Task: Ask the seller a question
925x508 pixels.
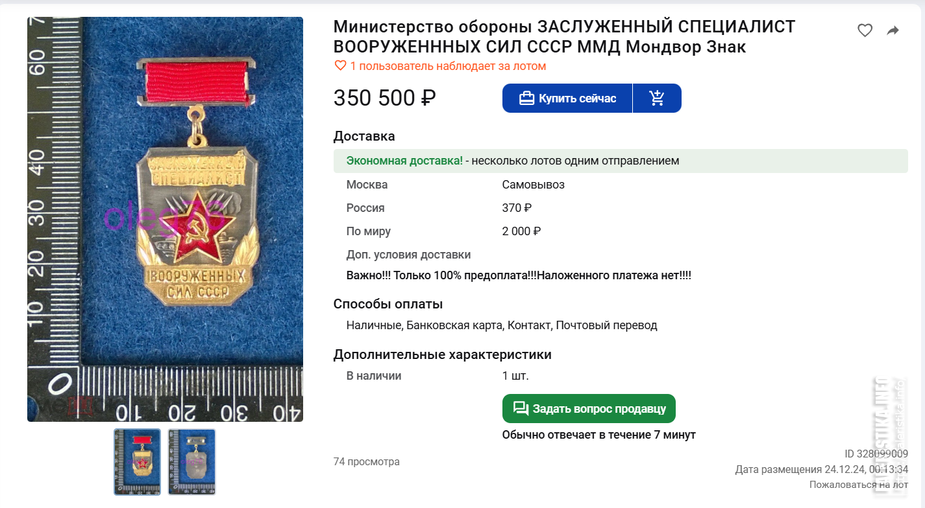Action: pyautogui.click(x=589, y=408)
